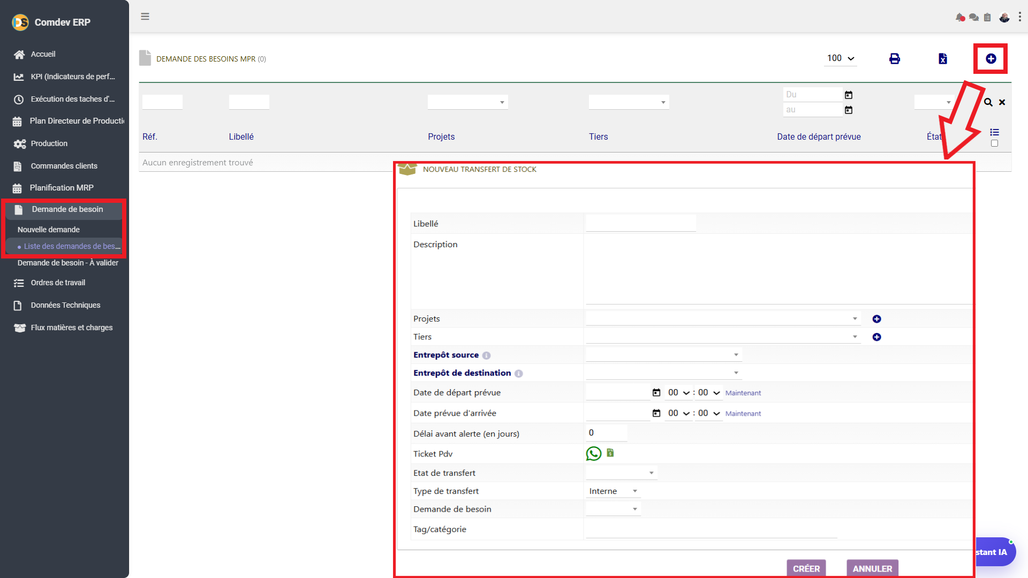Show Entrepôt de destination info tooltip

[518, 374]
